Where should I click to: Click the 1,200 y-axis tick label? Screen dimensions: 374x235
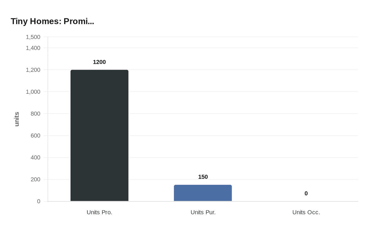coord(33,70)
